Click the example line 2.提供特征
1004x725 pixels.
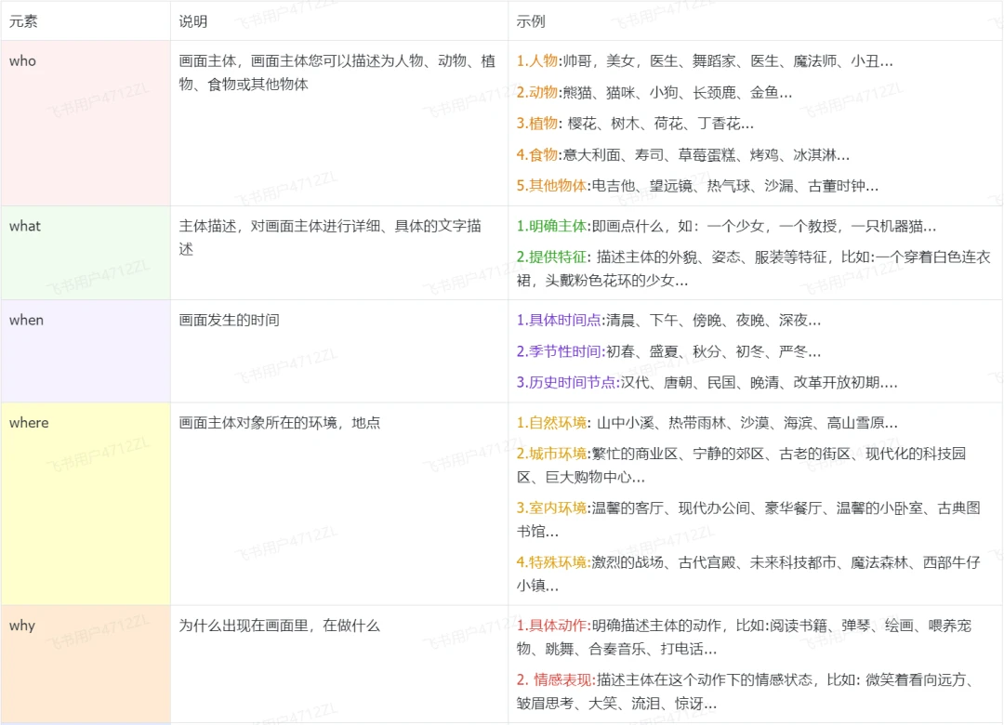point(754,269)
